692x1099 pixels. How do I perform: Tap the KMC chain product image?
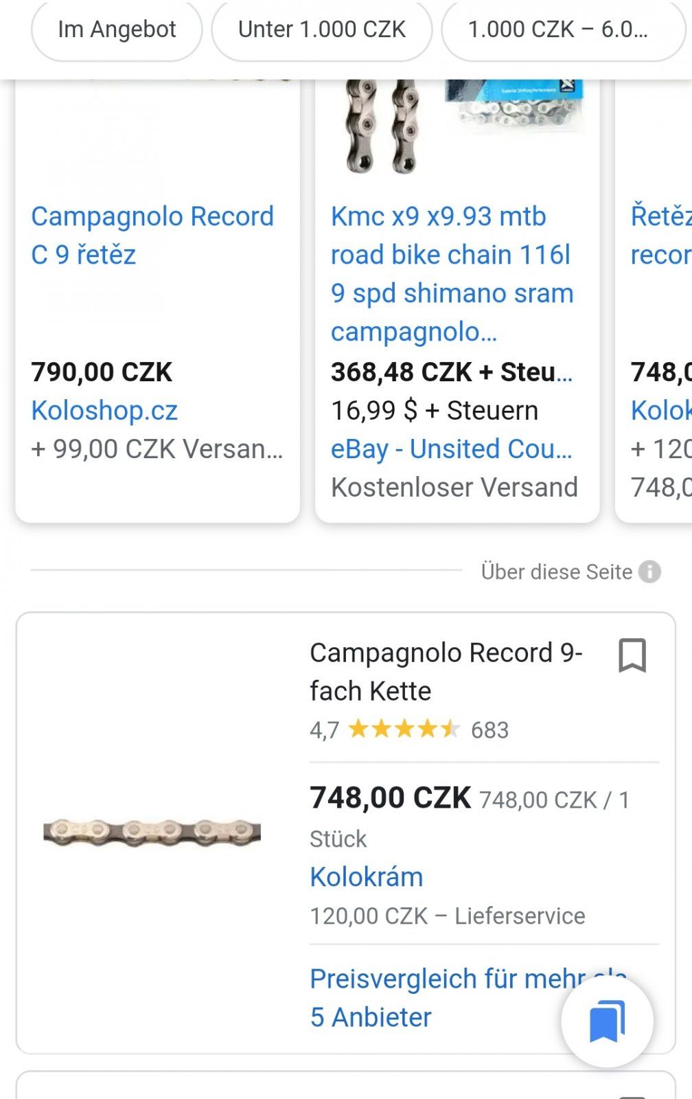click(457, 127)
